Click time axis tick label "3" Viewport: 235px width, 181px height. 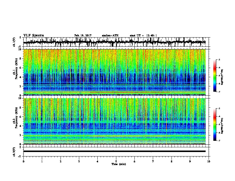(x=79, y=161)
